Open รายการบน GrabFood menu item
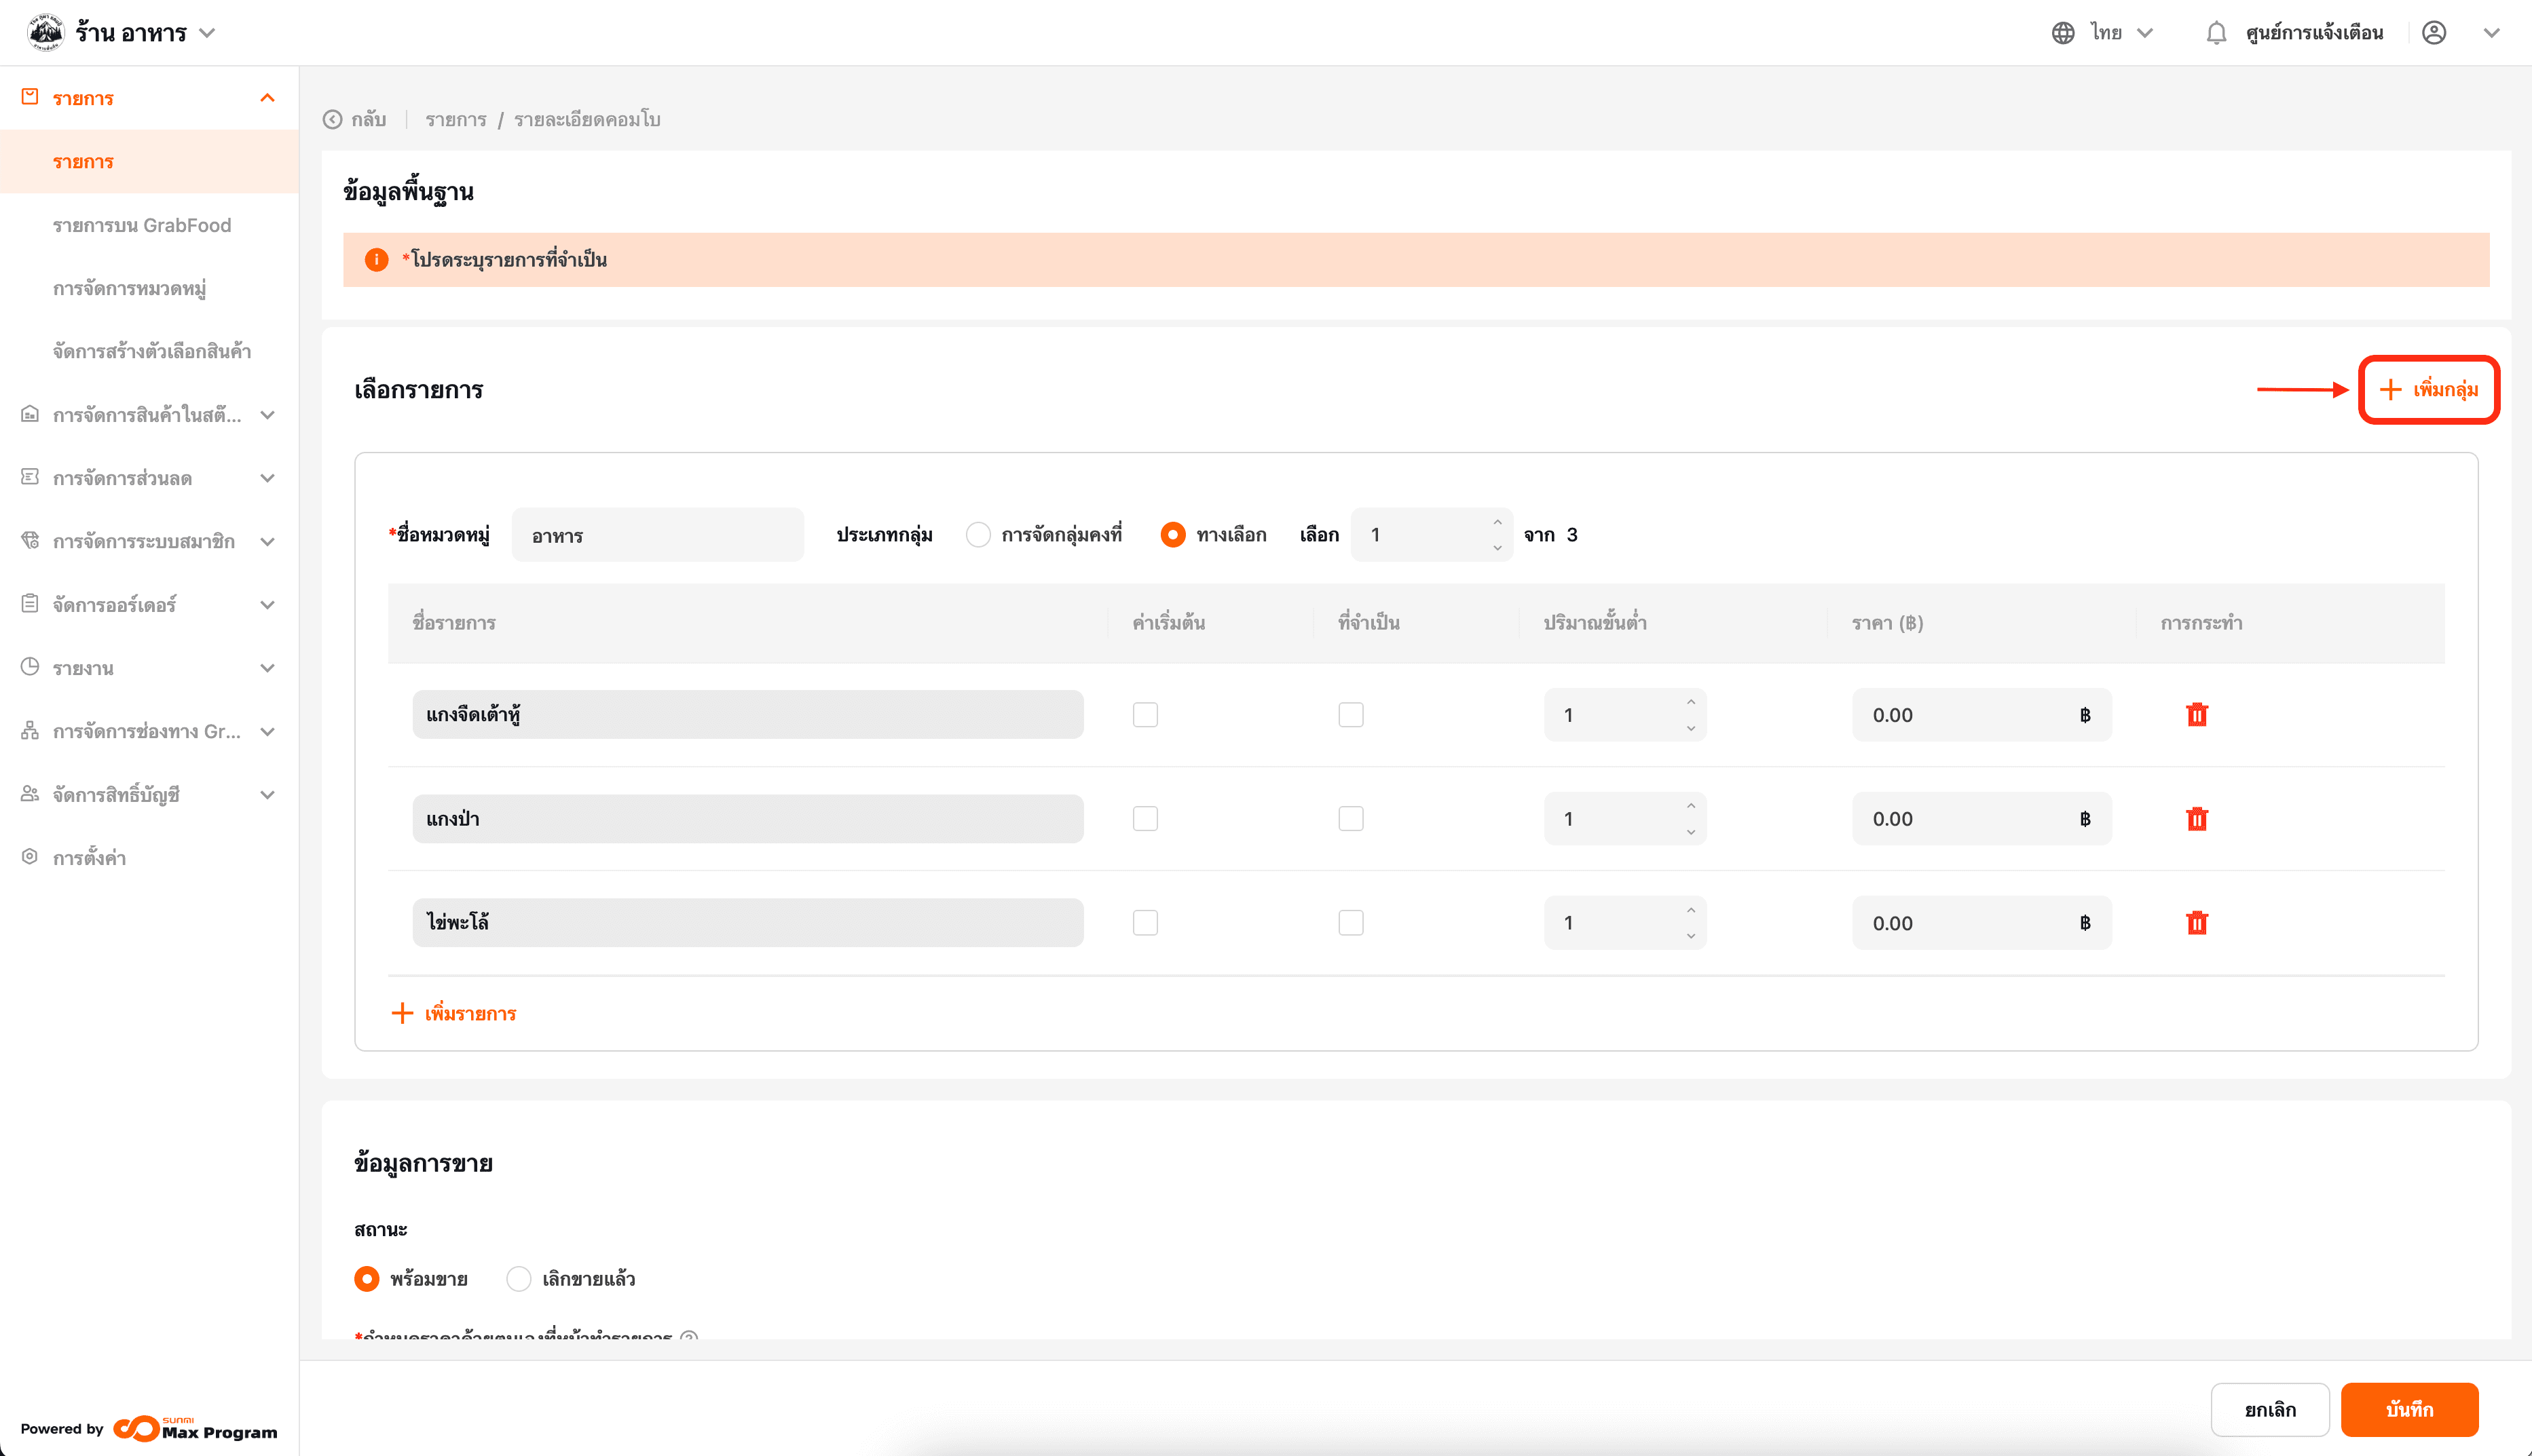 142,225
